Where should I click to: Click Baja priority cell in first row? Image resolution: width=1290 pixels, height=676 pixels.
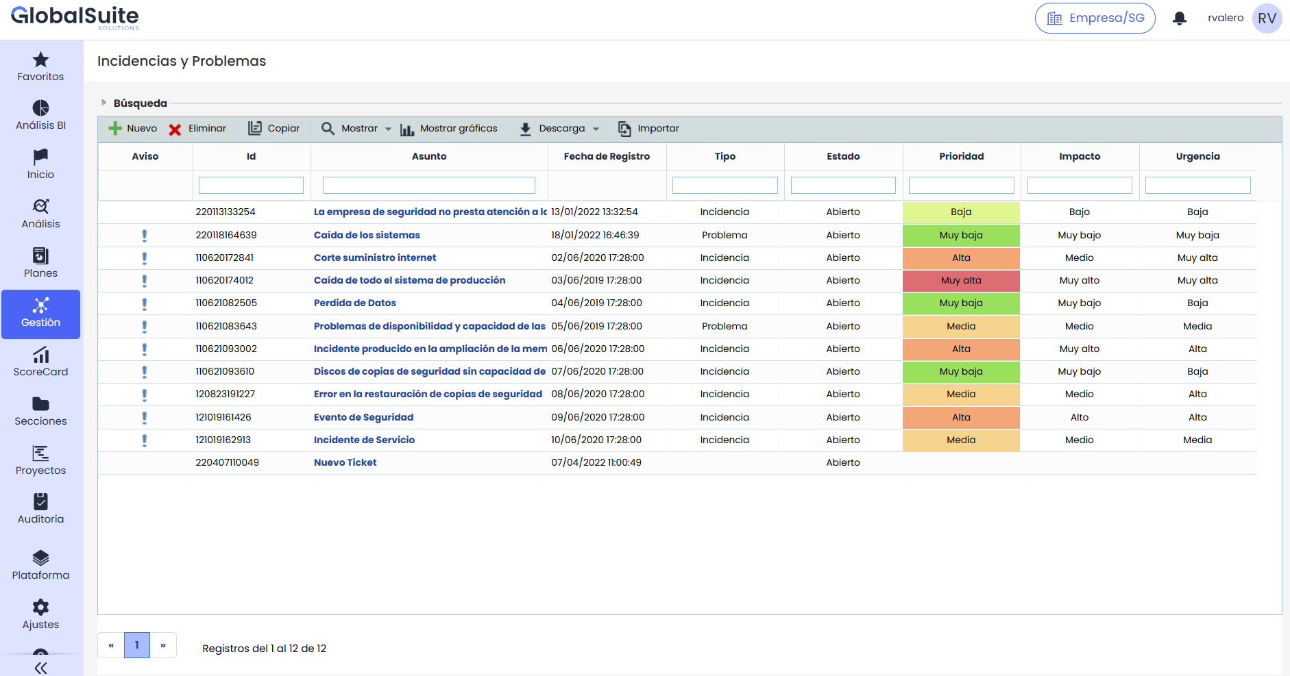click(x=961, y=212)
